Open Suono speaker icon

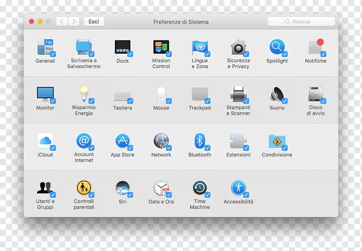(277, 94)
